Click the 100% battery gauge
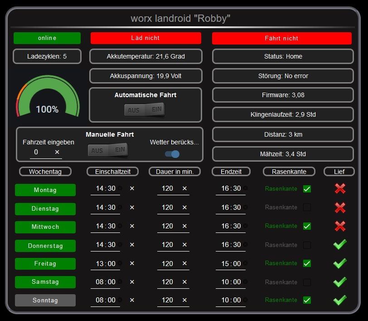368x321 pixels. pyautogui.click(x=48, y=96)
